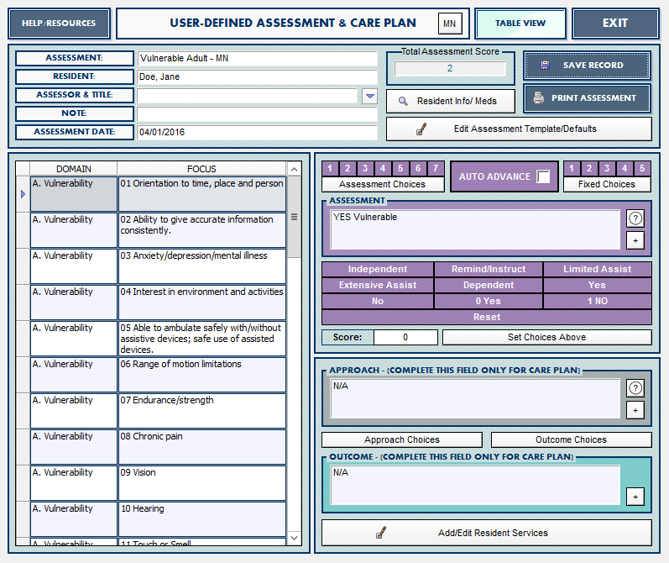669x563 pixels.
Task: Choose the Remind/Instruct choice
Action: click(x=489, y=269)
